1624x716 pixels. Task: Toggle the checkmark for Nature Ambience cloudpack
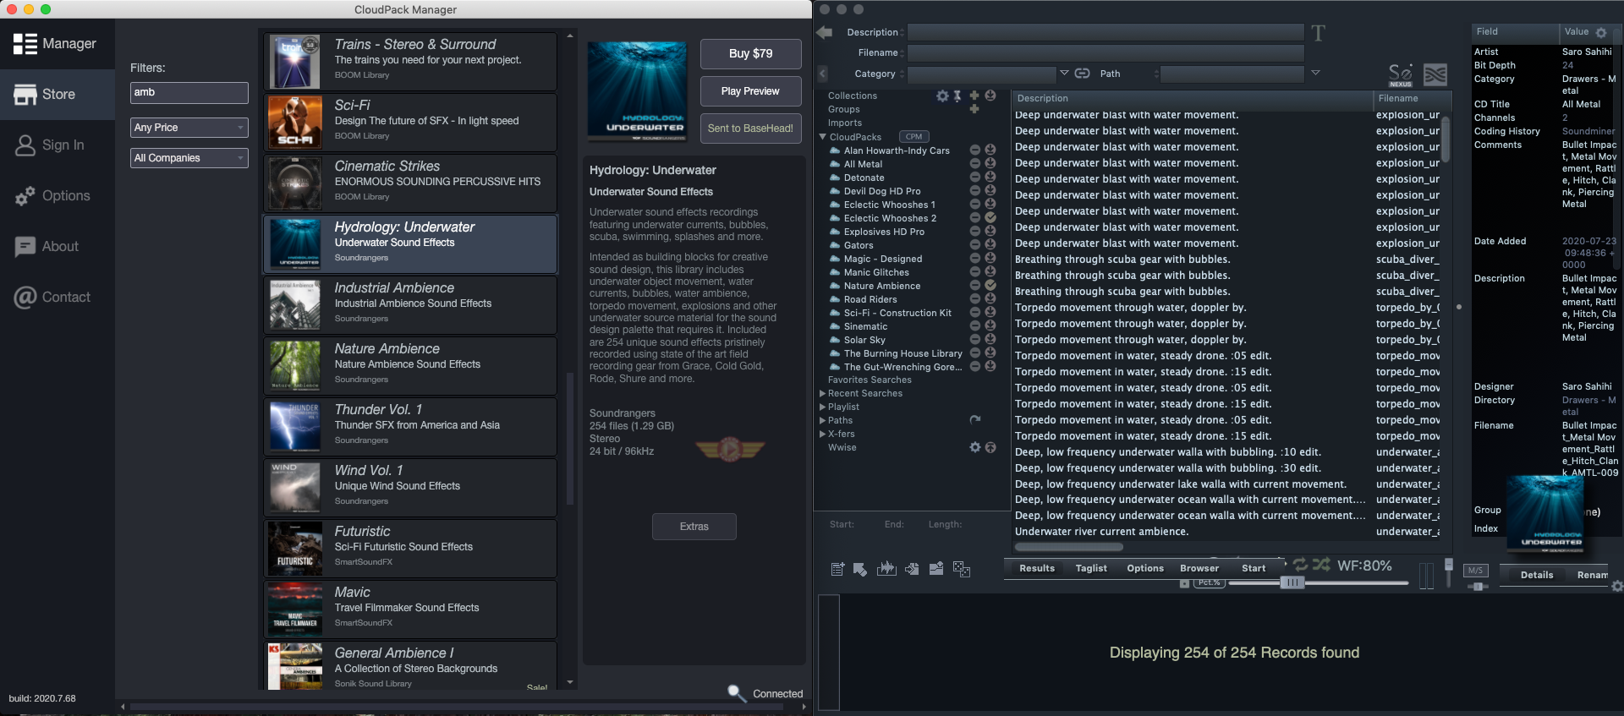pos(990,285)
